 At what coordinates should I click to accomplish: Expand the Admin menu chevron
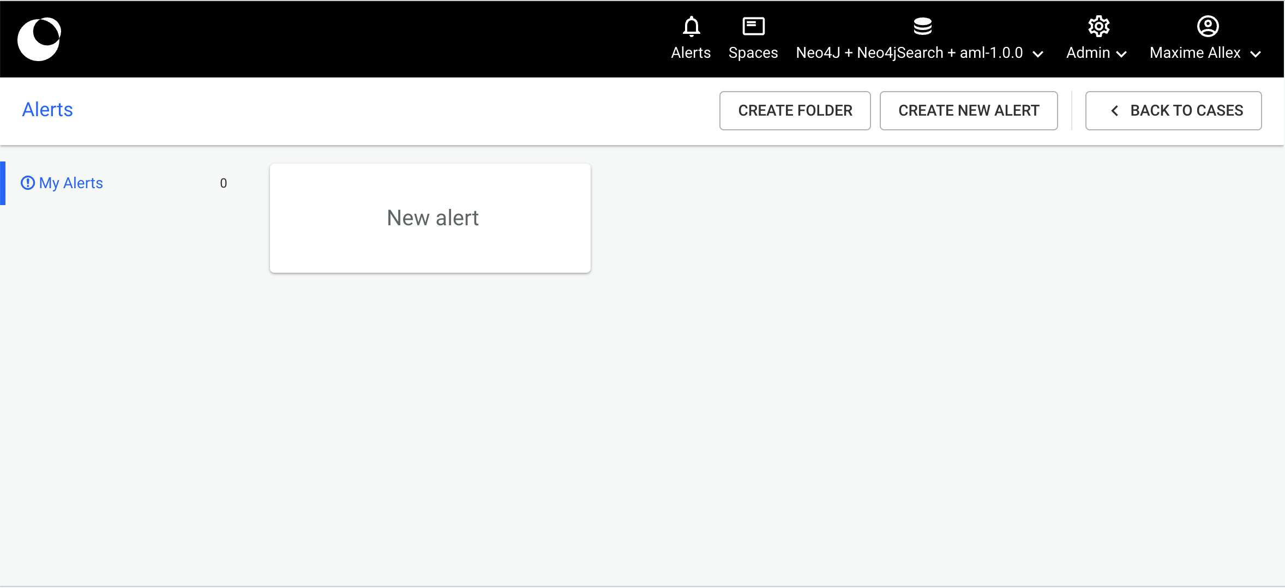(1122, 53)
